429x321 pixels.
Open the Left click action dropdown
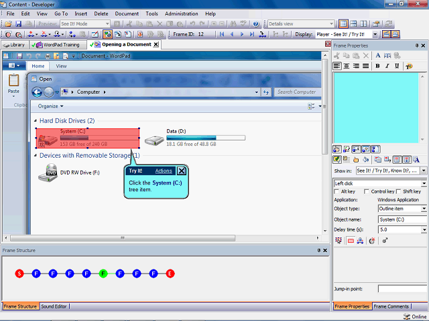coord(424,183)
